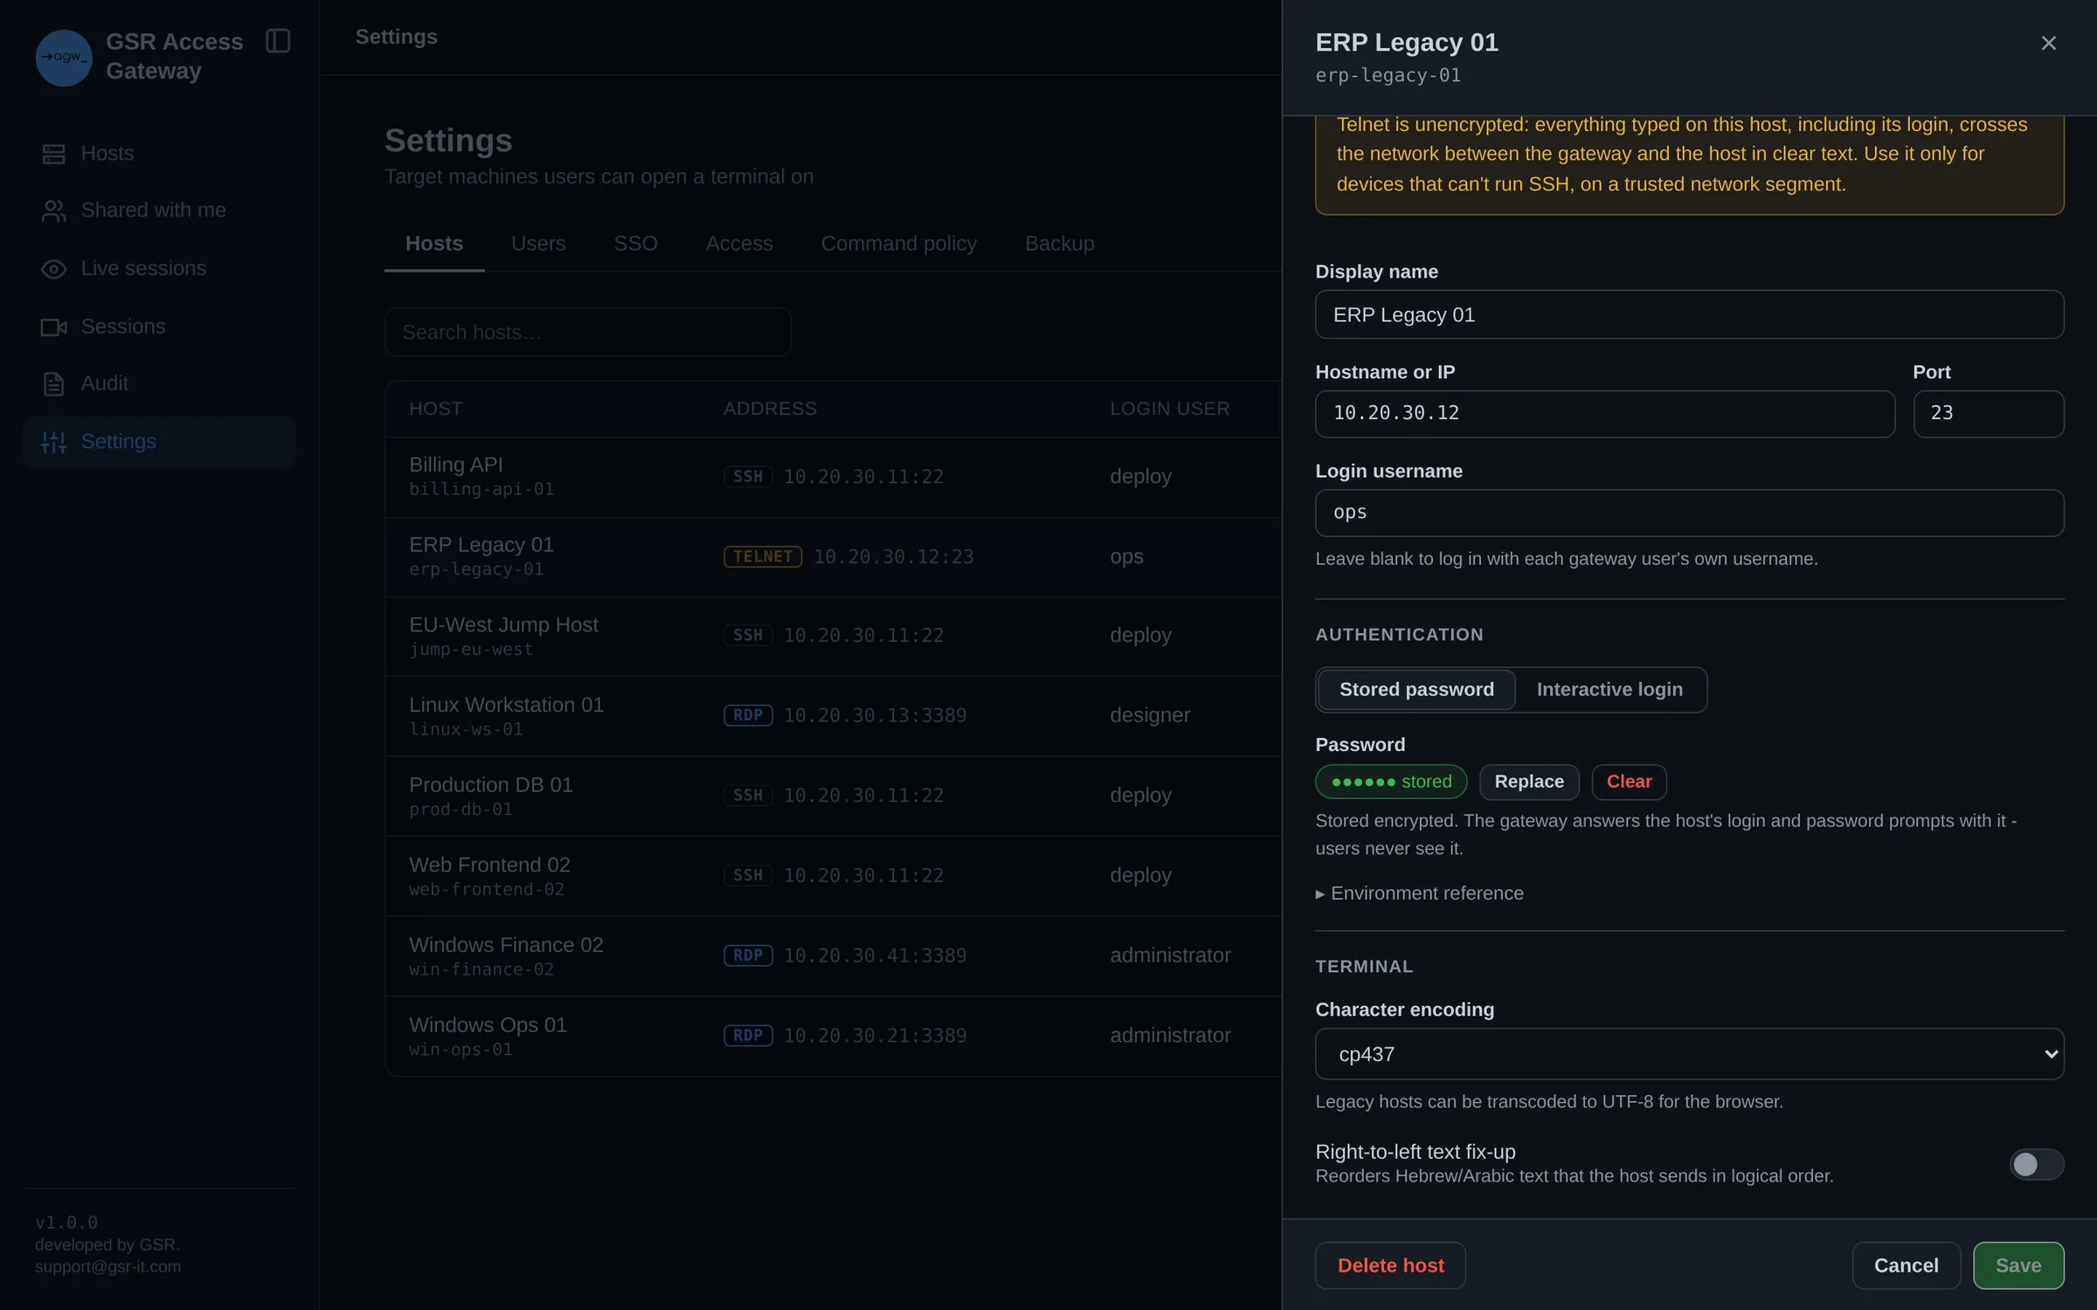Click the Live sessions eye icon
Screen dimensions: 2097x1310
(x=53, y=268)
